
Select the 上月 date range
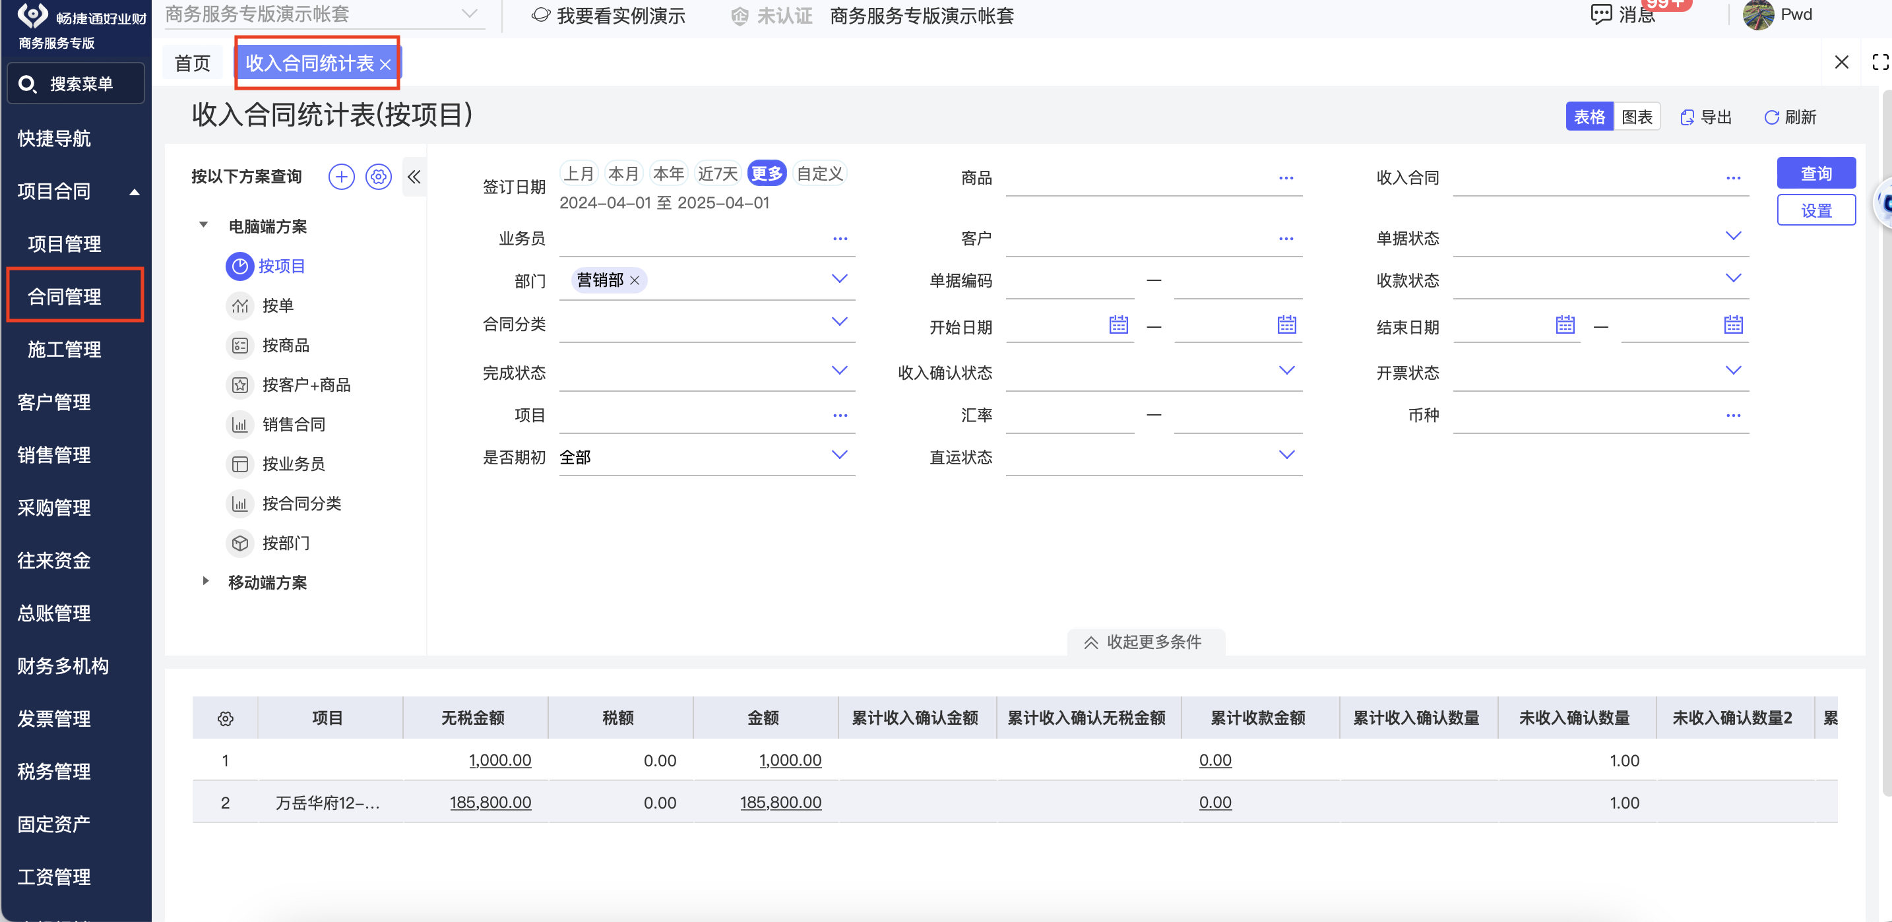(579, 174)
